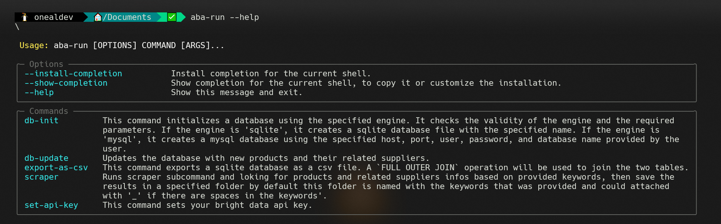Screen dimensions: 721x224
Task: Click the [ARGS]... placeholder in the usage line
Action: (202, 45)
